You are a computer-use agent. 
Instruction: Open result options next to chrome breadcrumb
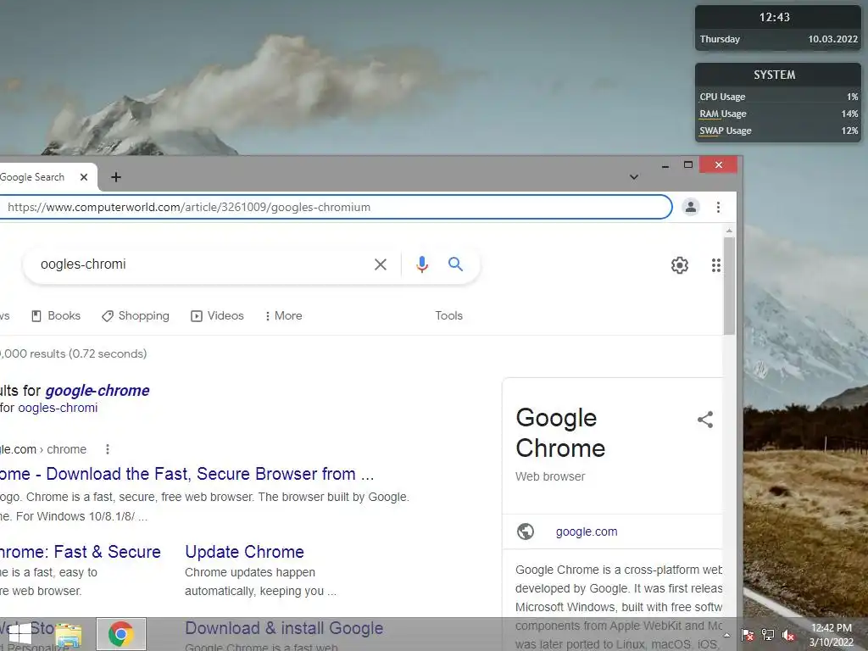pos(108,449)
